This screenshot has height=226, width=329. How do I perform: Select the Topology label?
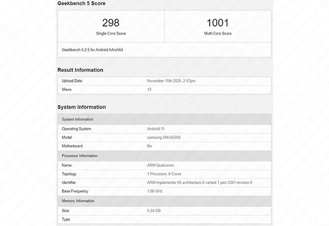[69, 174]
